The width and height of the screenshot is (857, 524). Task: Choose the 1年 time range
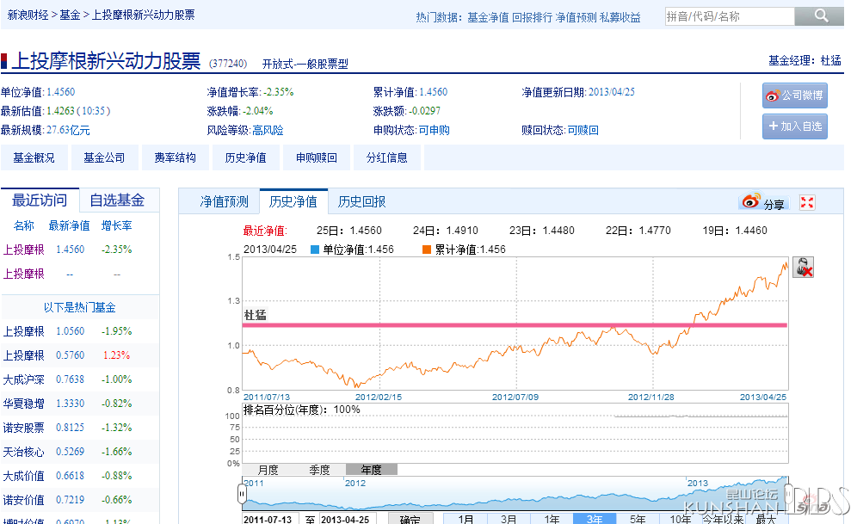[x=552, y=519]
